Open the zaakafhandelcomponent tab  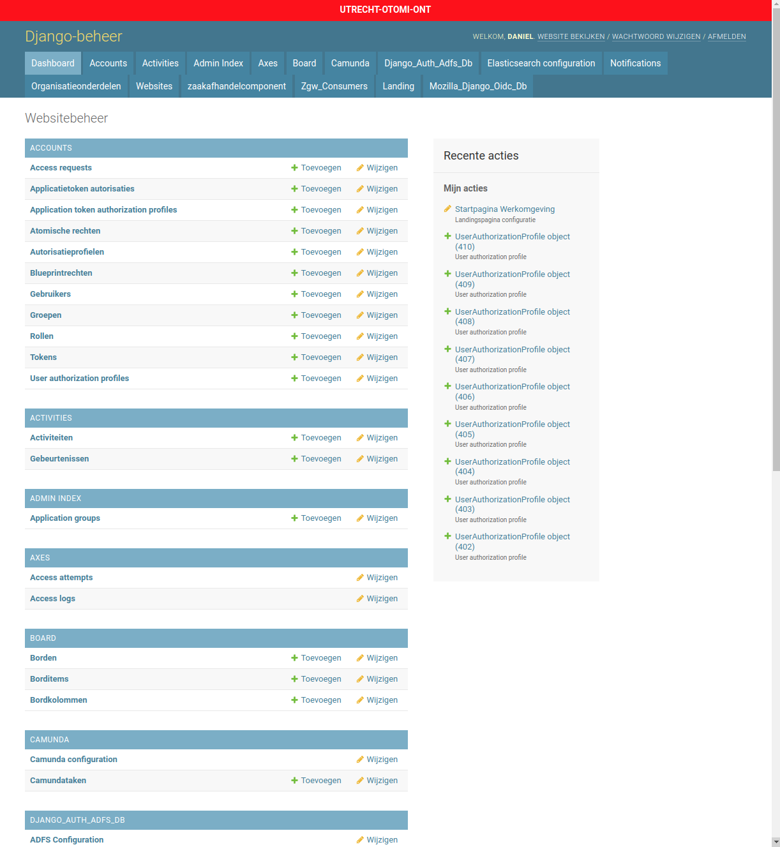pos(237,86)
